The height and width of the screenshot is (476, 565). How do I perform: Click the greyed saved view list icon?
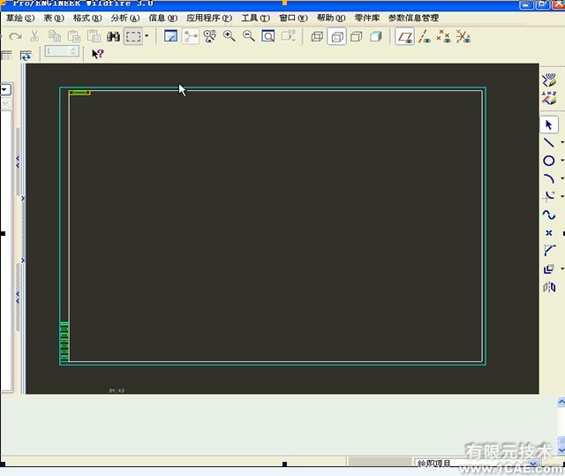(289, 35)
